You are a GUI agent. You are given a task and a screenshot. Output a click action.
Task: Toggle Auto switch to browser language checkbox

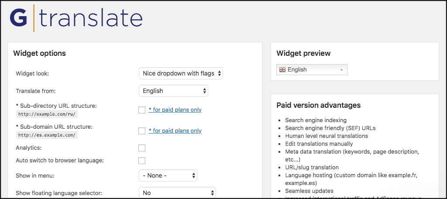(142, 161)
